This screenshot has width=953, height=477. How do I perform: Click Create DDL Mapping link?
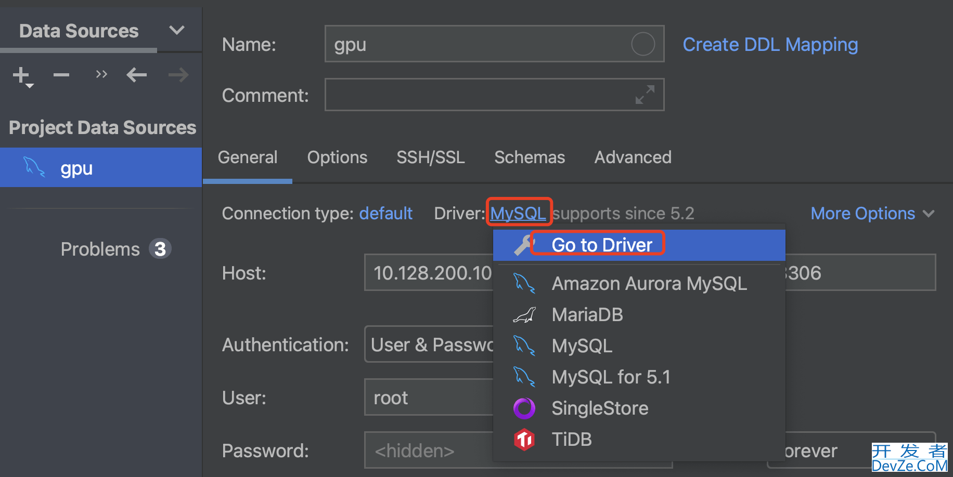pos(770,45)
